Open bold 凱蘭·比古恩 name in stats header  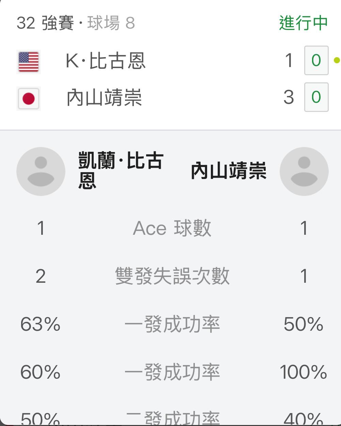click(x=121, y=170)
